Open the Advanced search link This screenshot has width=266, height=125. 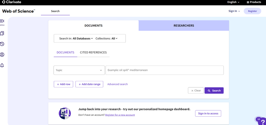click(x=117, y=84)
